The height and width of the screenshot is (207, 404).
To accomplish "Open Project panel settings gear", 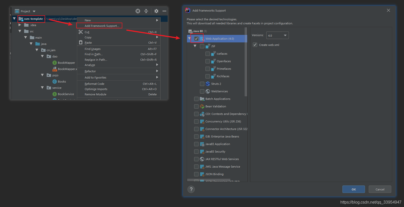I will pyautogui.click(x=156, y=11).
